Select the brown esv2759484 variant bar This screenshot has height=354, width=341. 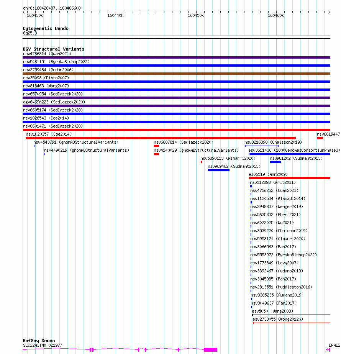176,74
